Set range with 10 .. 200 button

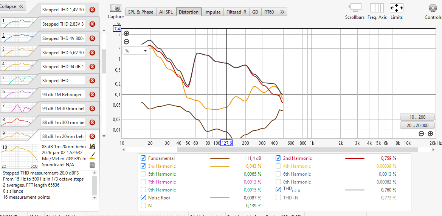(x=417, y=117)
